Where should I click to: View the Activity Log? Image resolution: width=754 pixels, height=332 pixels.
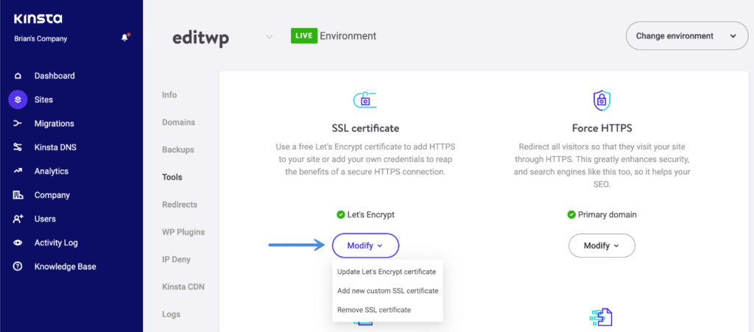tap(56, 243)
